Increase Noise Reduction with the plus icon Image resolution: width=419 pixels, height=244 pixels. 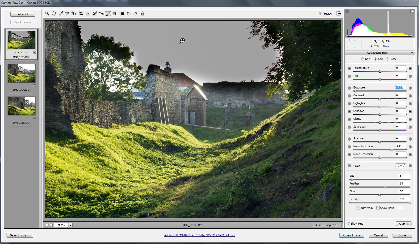tap(410, 147)
